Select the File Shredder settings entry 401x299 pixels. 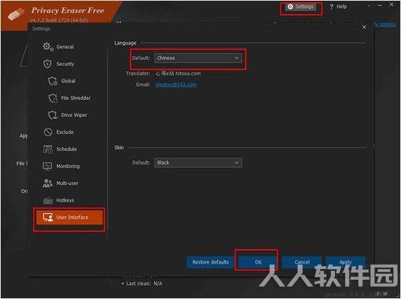[x=69, y=98]
